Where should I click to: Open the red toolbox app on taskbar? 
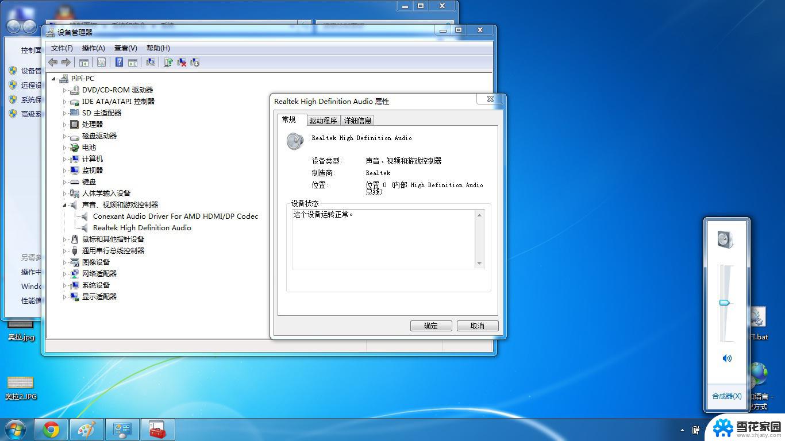click(x=157, y=430)
